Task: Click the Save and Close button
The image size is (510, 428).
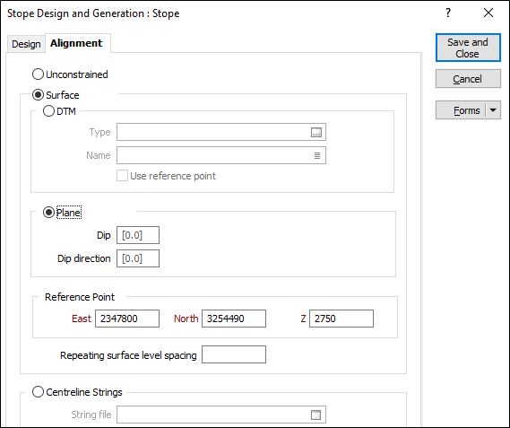Action: [468, 48]
